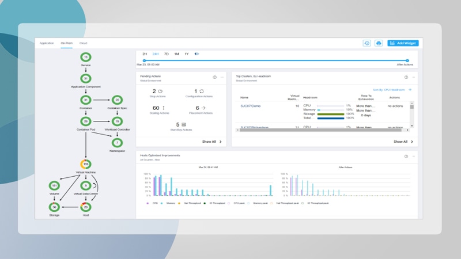Open the 2 Stop Actions entry
Image resolution: width=461 pixels, height=259 pixels.
(x=157, y=93)
